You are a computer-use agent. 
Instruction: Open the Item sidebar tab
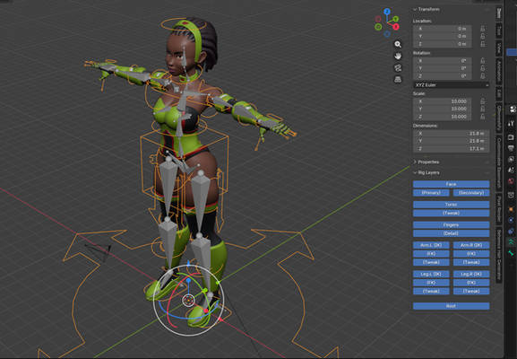pos(499,13)
